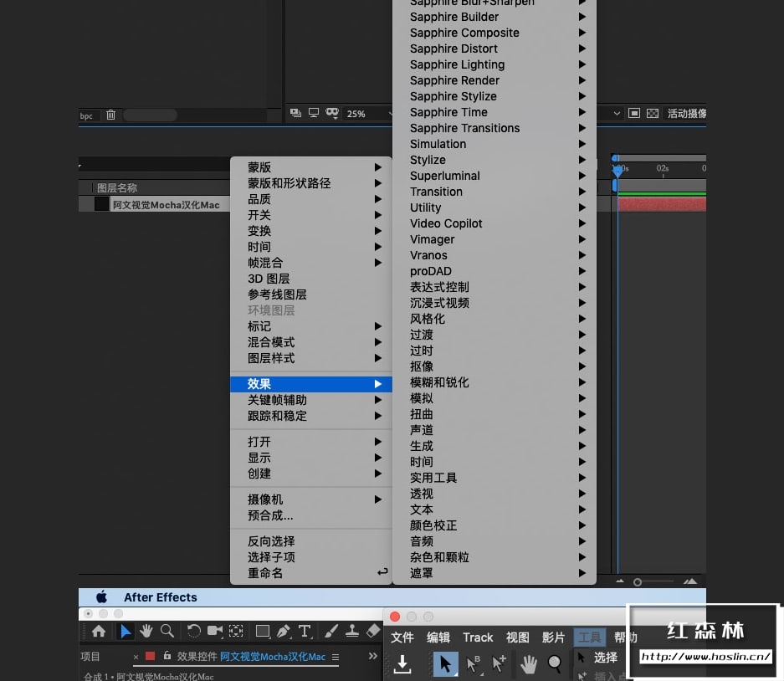784x681 pixels.
Task: Click the Apple menu logo
Action: point(101,597)
